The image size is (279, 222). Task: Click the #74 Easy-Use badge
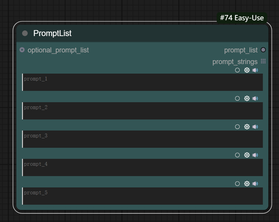coord(242,18)
